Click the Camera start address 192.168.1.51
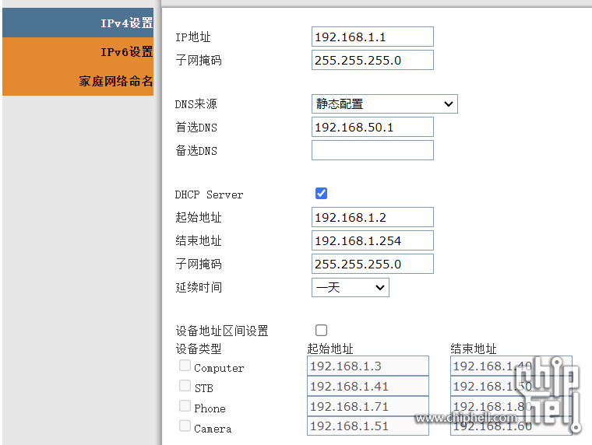Screen dimensions: 592x445 pyautogui.click(x=368, y=426)
